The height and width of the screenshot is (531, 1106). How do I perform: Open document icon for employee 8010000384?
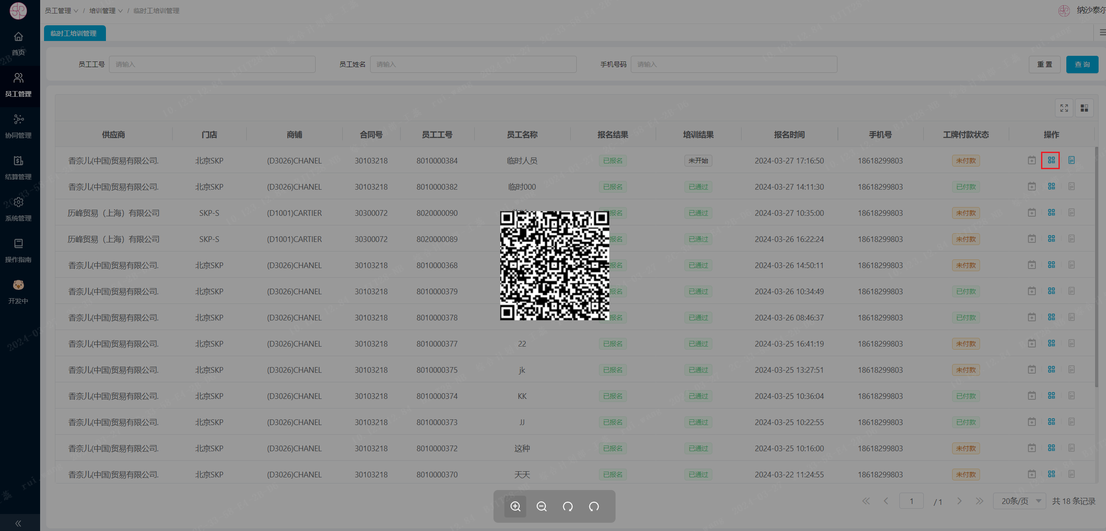point(1071,160)
